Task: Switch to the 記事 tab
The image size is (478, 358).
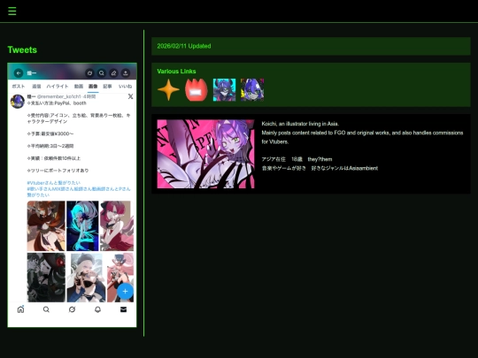Action: pos(107,87)
